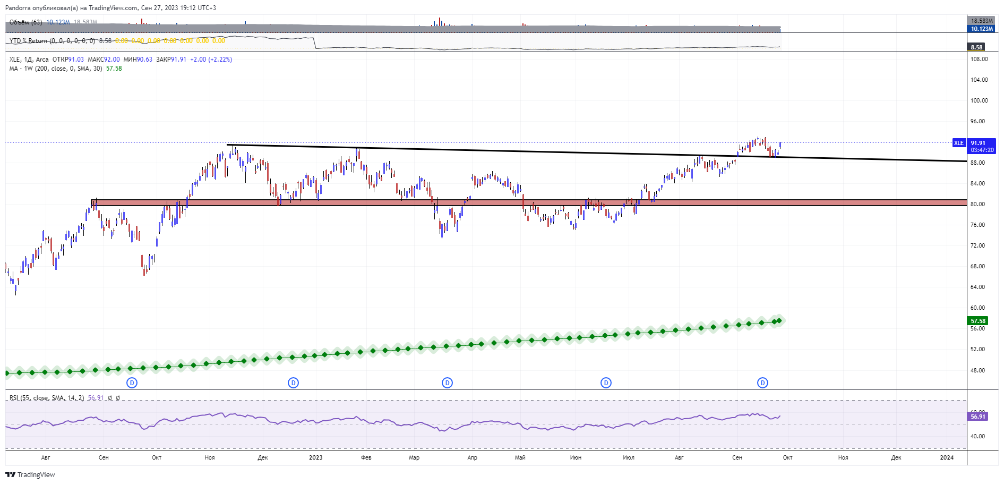1004x484 pixels.
Task: Click the 'ЗАКР91.91' close value in legend
Action: [x=171, y=60]
